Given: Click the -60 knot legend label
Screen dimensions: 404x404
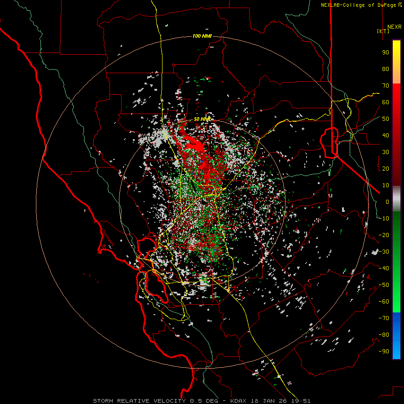Looking at the screenshot, I should coord(384,302).
